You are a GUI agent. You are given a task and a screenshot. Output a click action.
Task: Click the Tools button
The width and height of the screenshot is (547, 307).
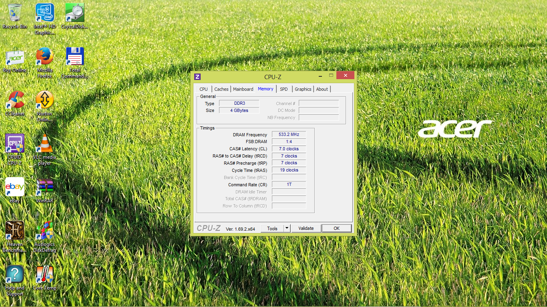point(272,228)
